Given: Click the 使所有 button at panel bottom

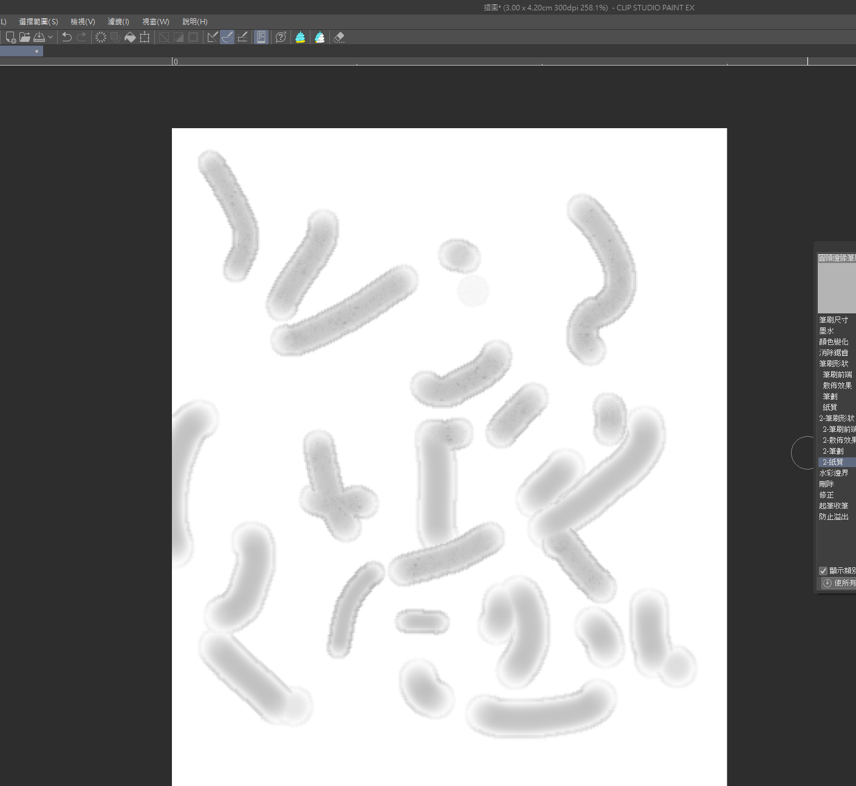Looking at the screenshot, I should click(x=838, y=583).
